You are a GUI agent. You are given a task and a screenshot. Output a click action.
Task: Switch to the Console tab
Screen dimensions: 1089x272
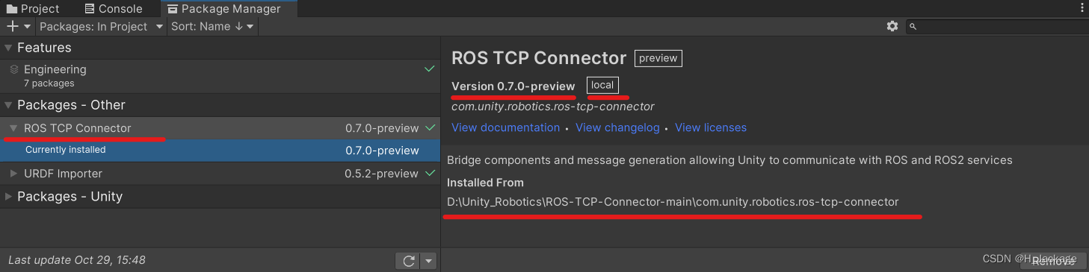pyautogui.click(x=114, y=9)
